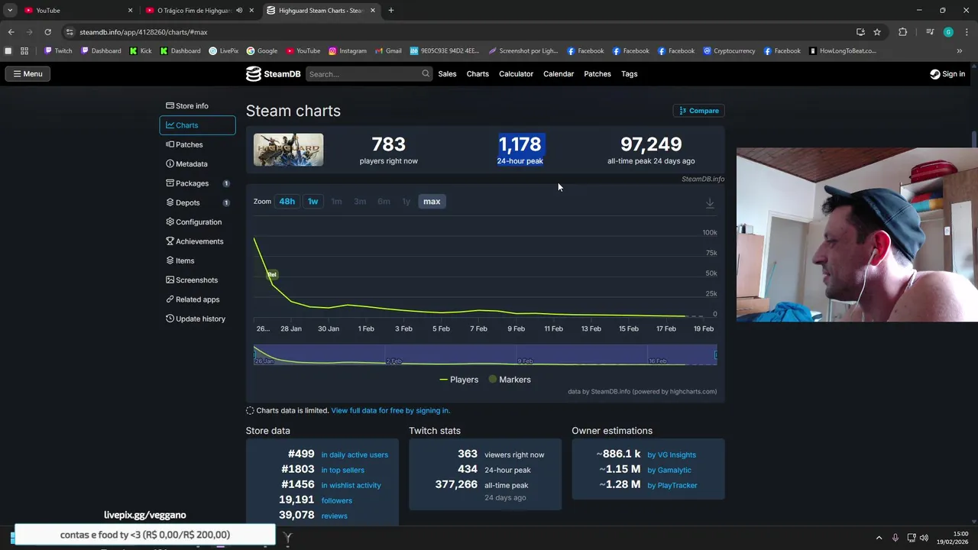Open the LivePix bookmark
This screenshot has height=550, width=978.
[x=224, y=51]
